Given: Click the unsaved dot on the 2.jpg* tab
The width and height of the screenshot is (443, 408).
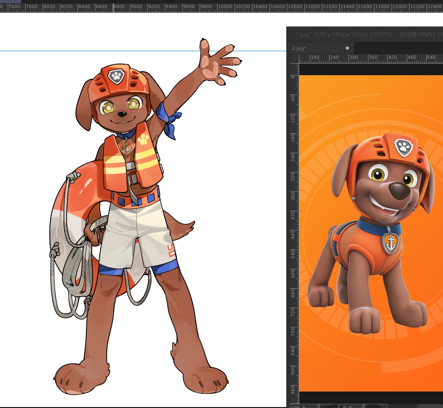Looking at the screenshot, I should 347,48.
